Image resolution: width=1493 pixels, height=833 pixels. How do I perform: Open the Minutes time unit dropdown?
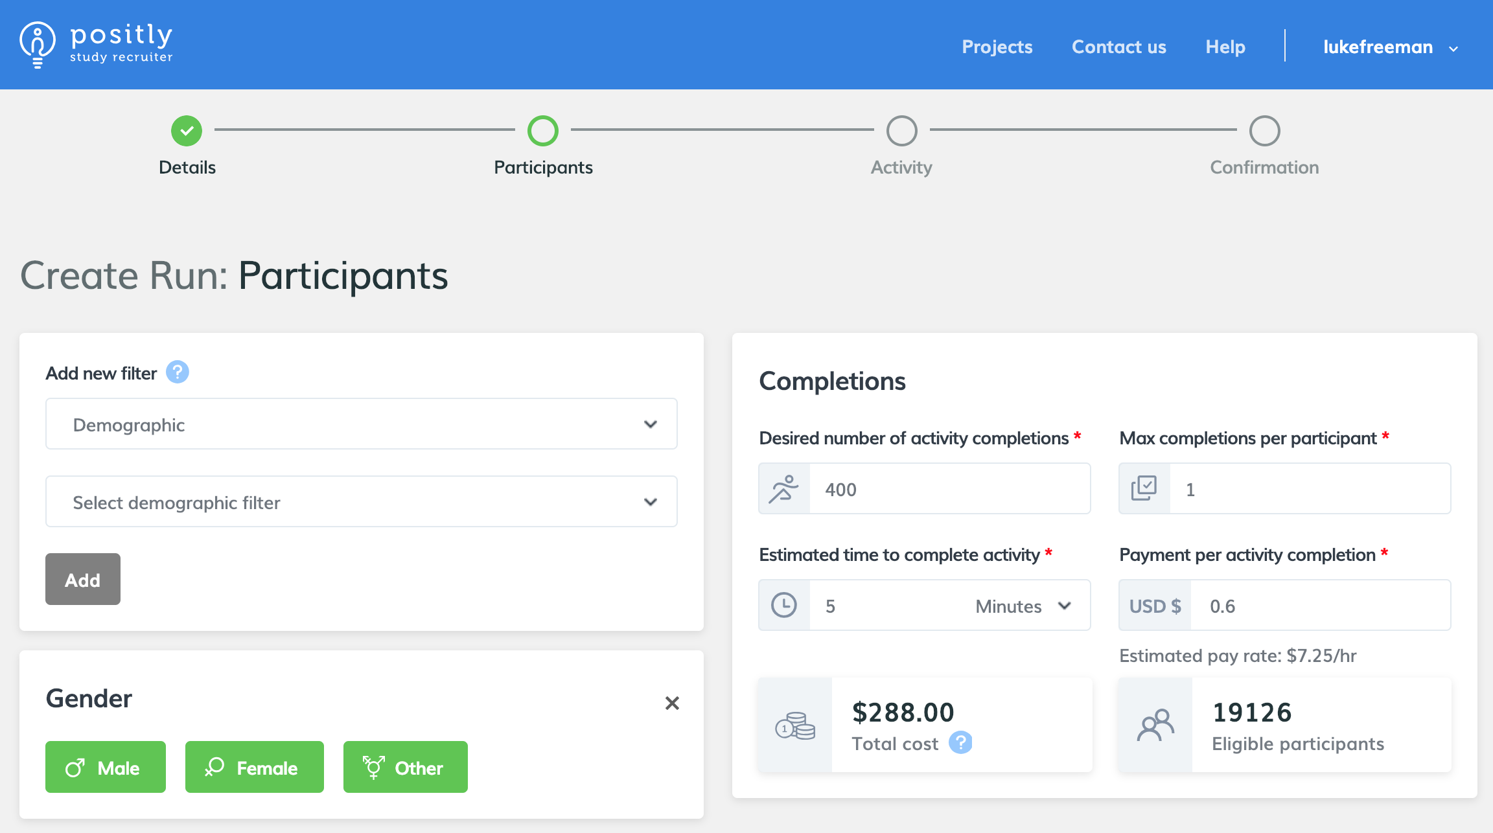(1023, 606)
